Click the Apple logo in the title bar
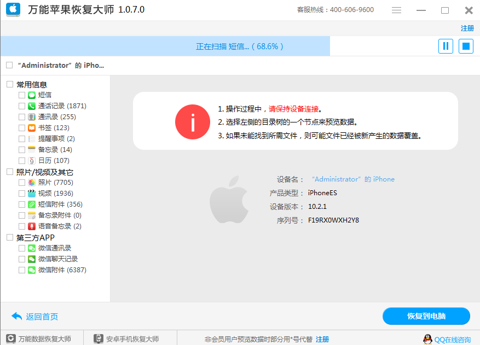The height and width of the screenshot is (345, 480). coord(13,10)
